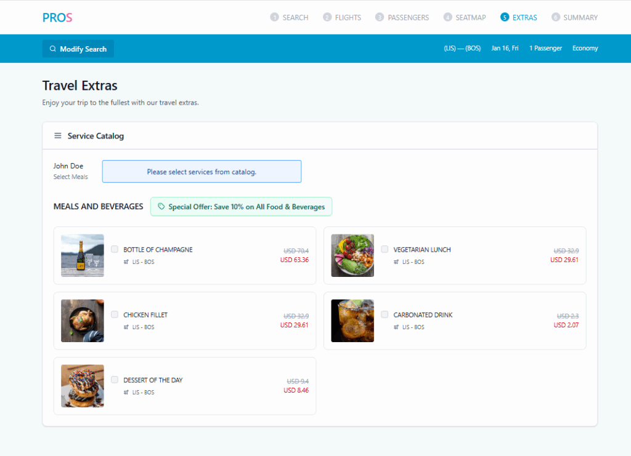Click the plane icon under Vegetarian Lunch
Image resolution: width=631 pixels, height=456 pixels.
pyautogui.click(x=396, y=262)
